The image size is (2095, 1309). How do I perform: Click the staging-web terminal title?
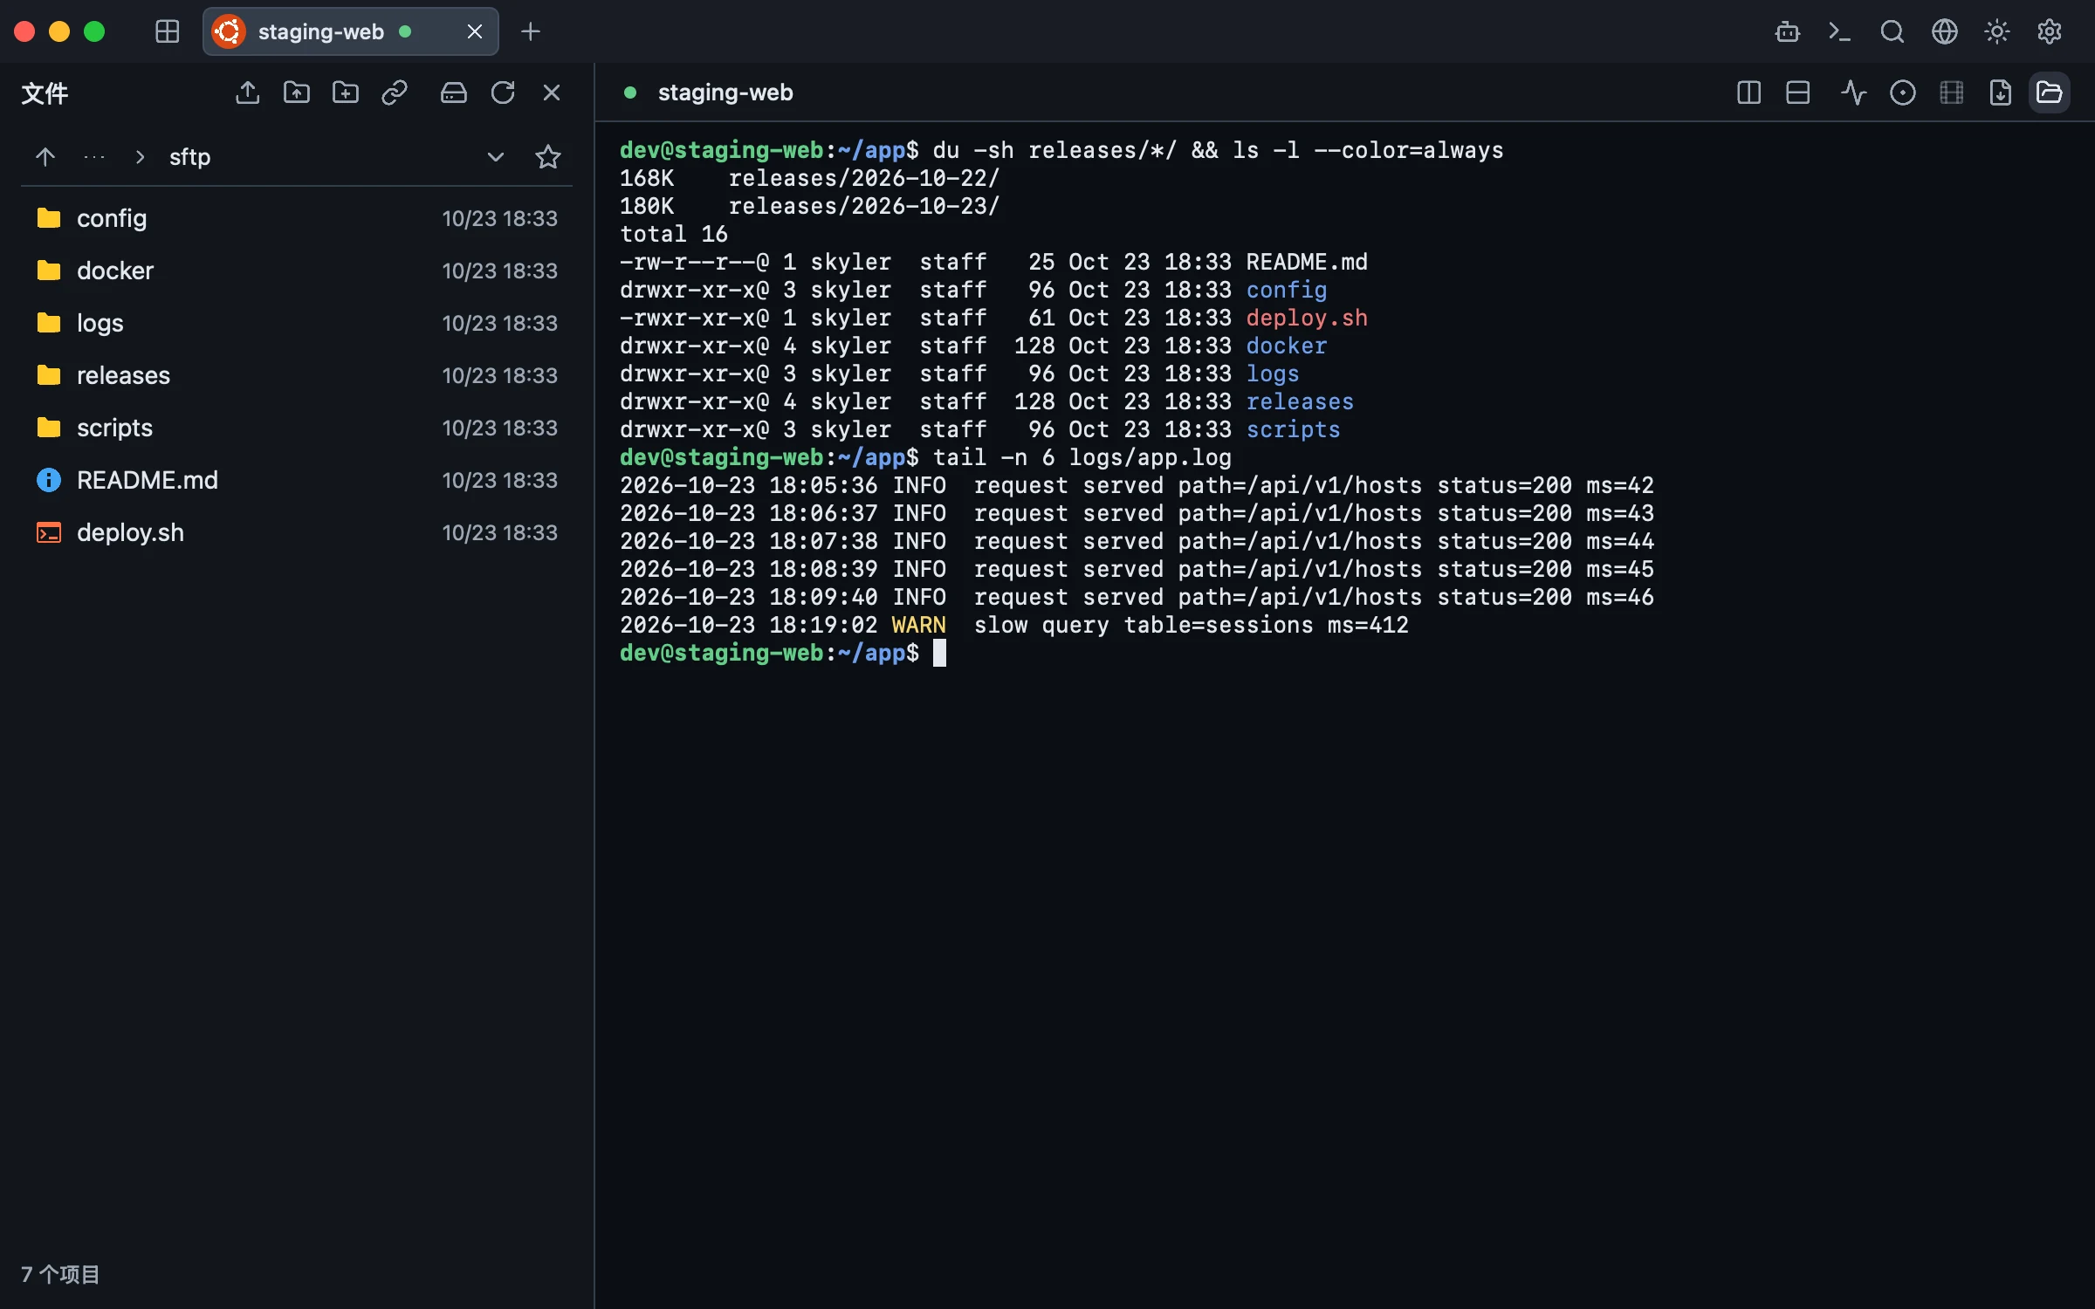[725, 93]
